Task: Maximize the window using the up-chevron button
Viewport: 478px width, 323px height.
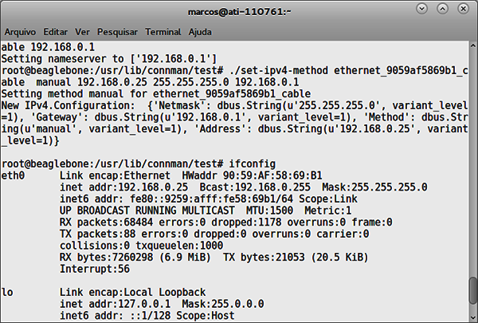Action: [x=442, y=9]
